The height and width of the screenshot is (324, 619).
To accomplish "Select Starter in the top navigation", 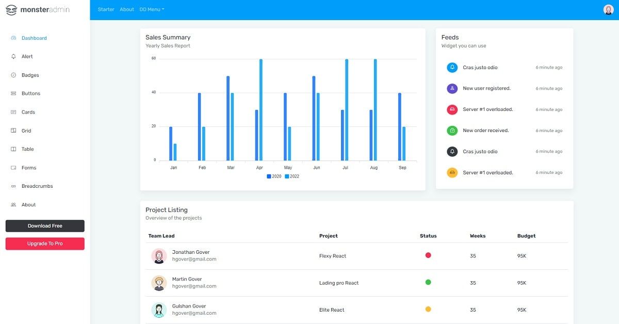I will point(106,9).
